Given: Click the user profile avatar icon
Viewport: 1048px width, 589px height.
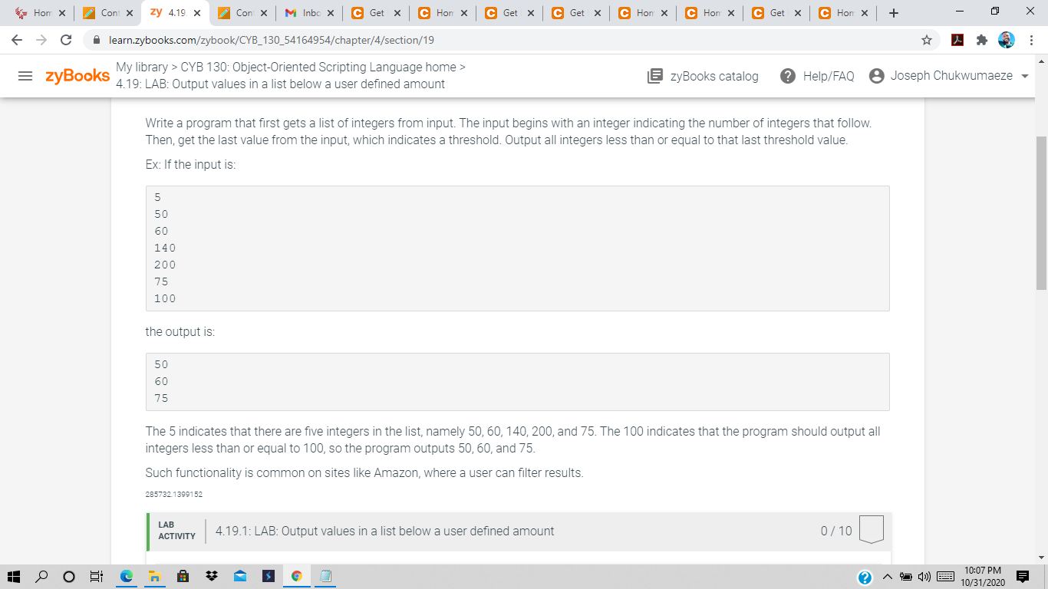Looking at the screenshot, I should coord(876,75).
